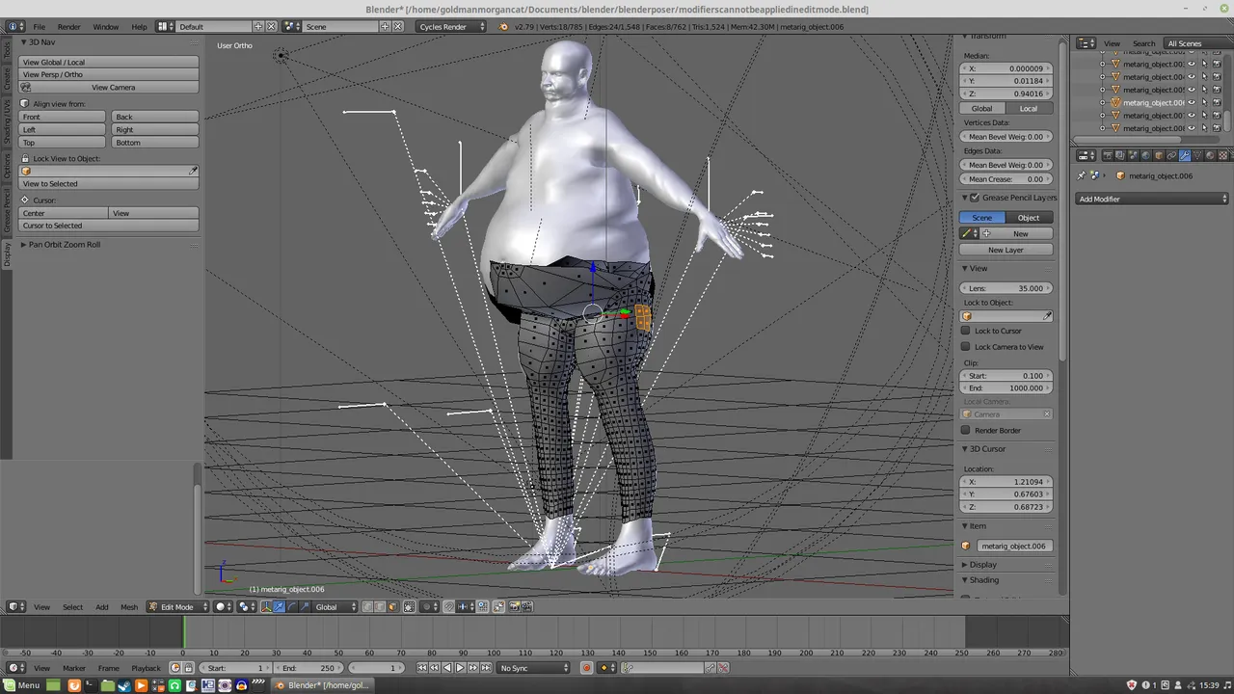Screen dimensions: 1234x694
Task: Set transform space to Global in Transform panel
Action: tap(982, 109)
